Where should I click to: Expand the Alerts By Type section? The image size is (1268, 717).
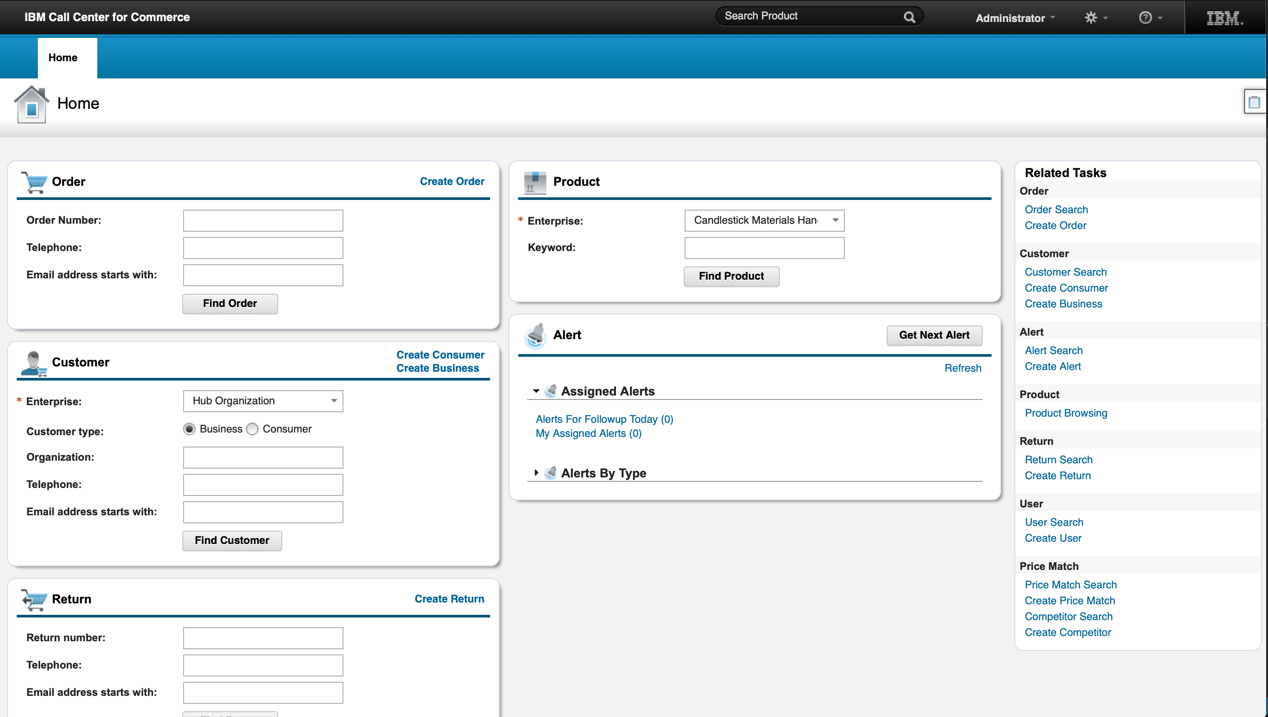536,473
